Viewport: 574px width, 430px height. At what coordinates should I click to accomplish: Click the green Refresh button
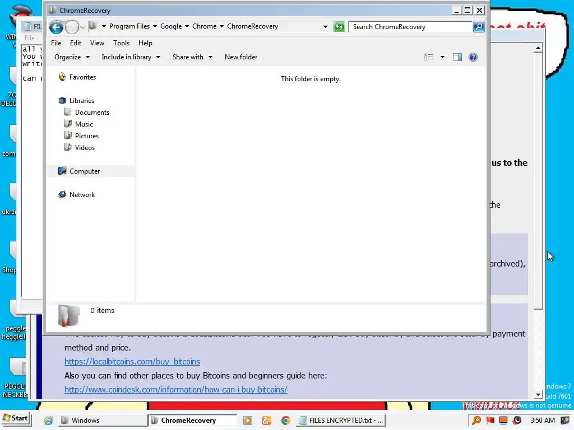click(339, 27)
